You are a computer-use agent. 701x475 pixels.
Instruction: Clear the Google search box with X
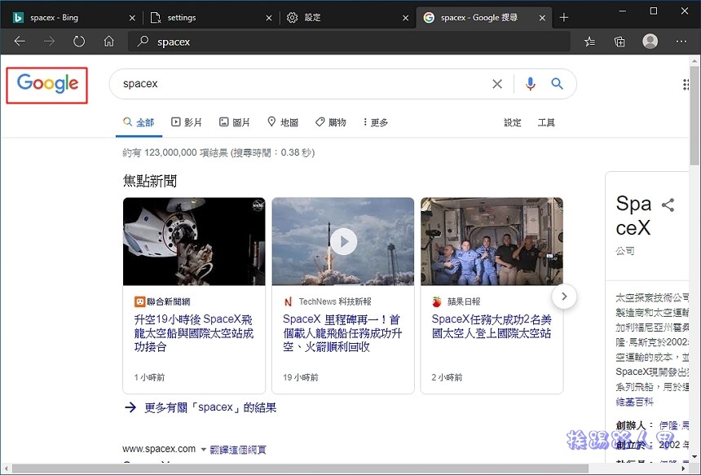pos(497,84)
